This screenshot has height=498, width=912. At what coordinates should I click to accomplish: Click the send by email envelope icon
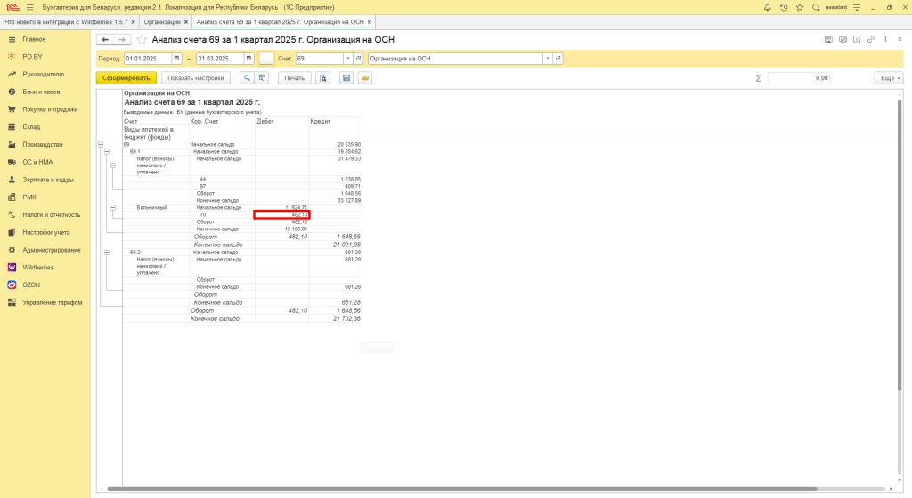[364, 78]
